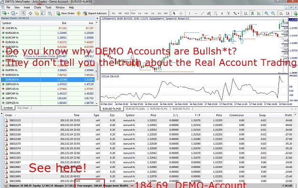Sort orders by the Profit column header

280,115
